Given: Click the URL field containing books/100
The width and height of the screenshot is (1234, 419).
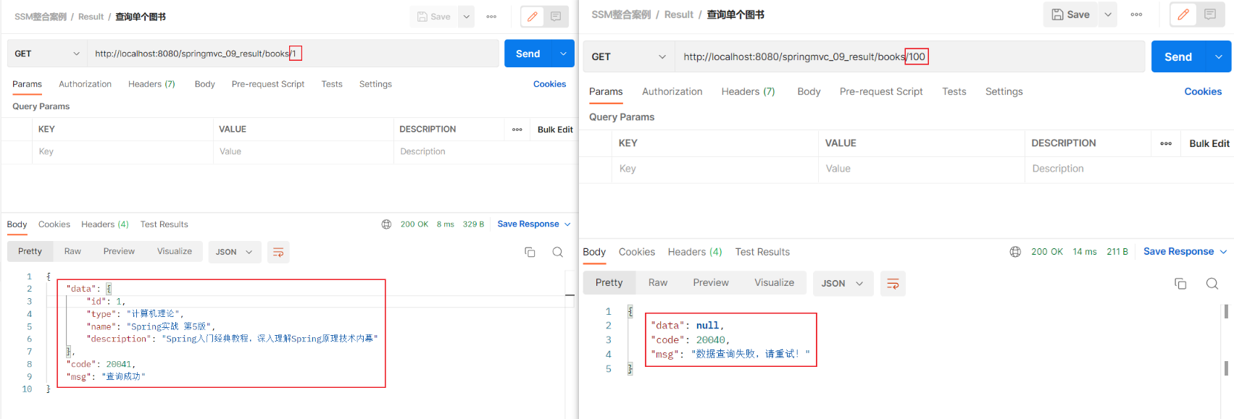Looking at the screenshot, I should [x=909, y=56].
